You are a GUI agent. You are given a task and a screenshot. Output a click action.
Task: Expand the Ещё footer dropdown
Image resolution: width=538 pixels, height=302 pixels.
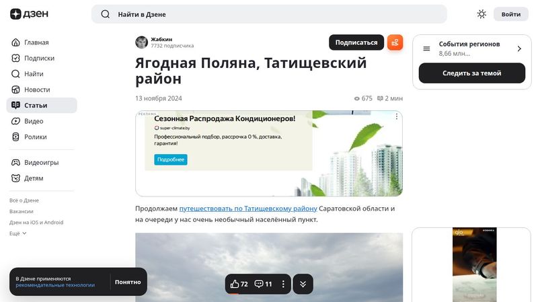coord(18,233)
